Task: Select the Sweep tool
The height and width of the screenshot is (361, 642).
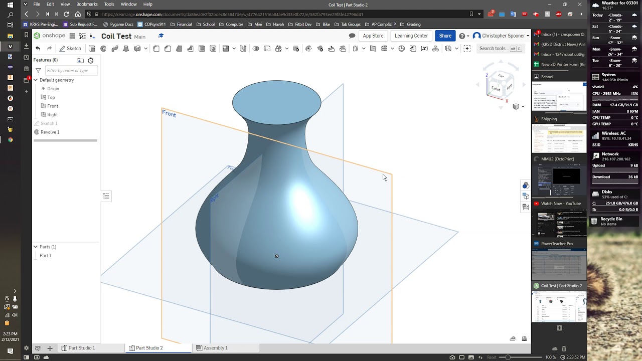Action: pyautogui.click(x=115, y=49)
